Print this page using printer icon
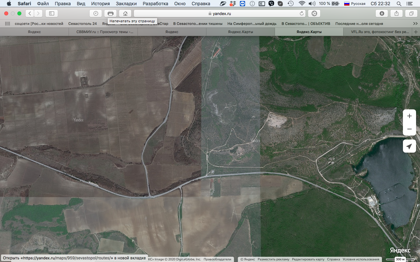The width and height of the screenshot is (420, 262). [x=111, y=13]
